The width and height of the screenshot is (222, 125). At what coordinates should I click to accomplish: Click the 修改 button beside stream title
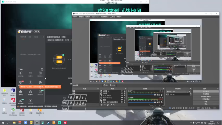pos(64,37)
